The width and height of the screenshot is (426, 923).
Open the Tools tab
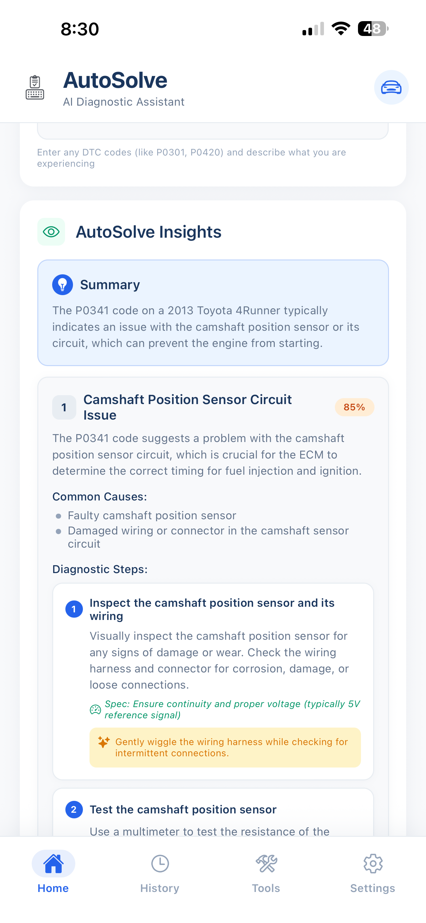(x=266, y=873)
